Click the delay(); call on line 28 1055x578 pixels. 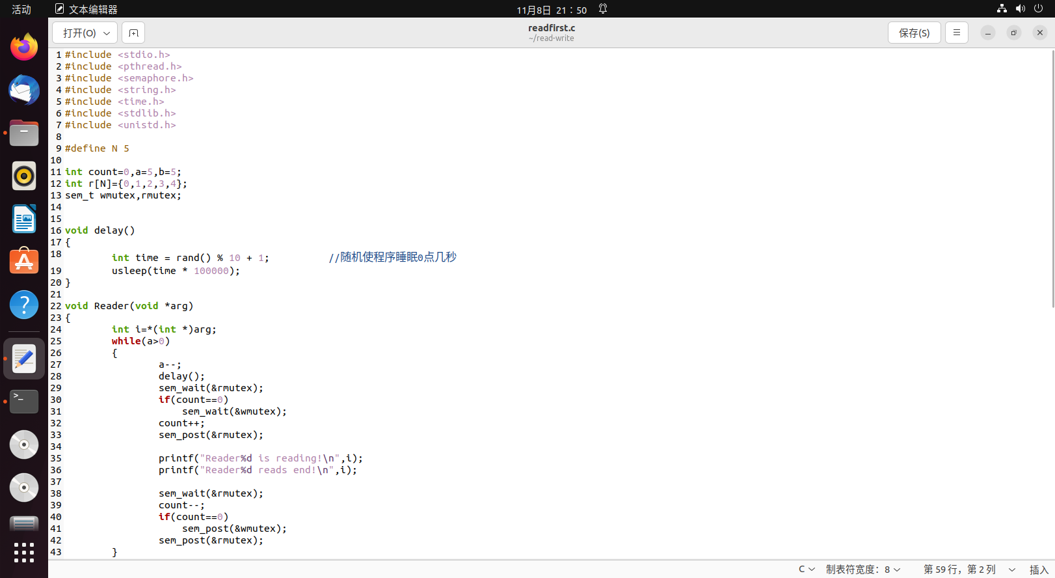point(181,376)
